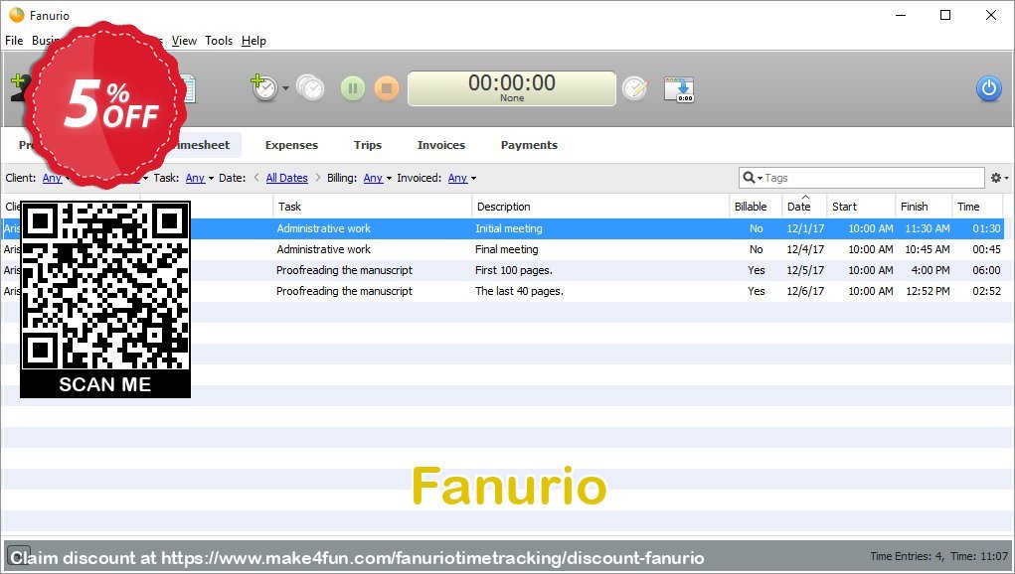Screen dimensions: 1015x574
Task: Sort by the Finish column header
Action: tap(924, 207)
